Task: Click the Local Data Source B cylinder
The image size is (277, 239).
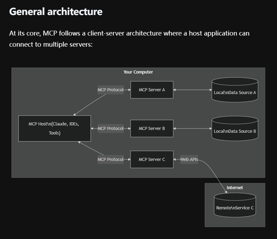Action: [235, 129]
